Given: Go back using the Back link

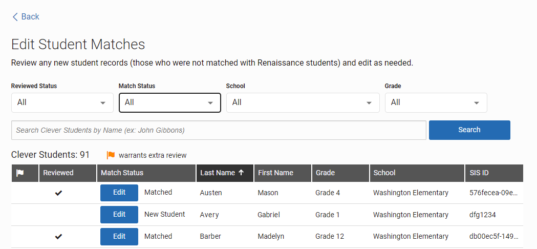Looking at the screenshot, I should [x=26, y=17].
